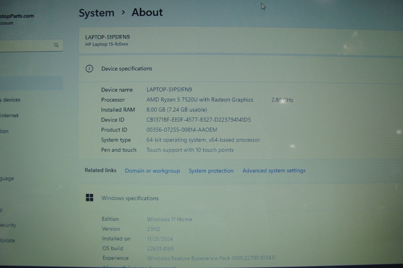Click the 2.80 GHz processor speed
The image size is (403, 268).
[282, 100]
